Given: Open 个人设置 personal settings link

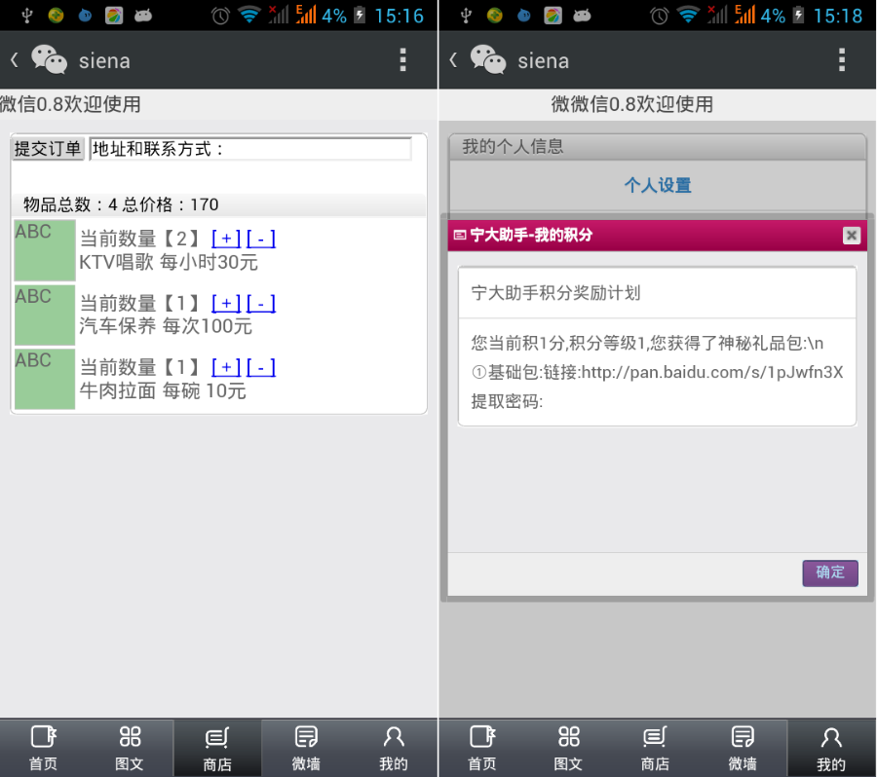Looking at the screenshot, I should pos(658,185).
